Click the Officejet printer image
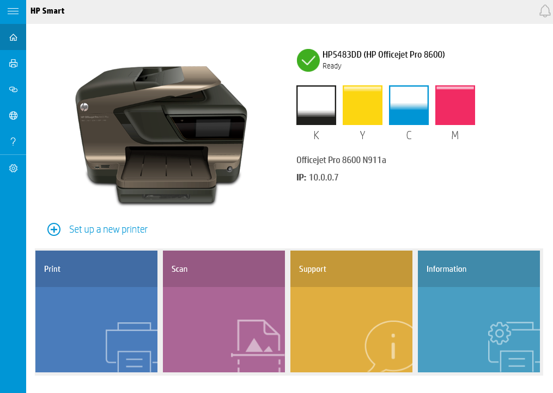Image resolution: width=553 pixels, height=393 pixels. 161,135
